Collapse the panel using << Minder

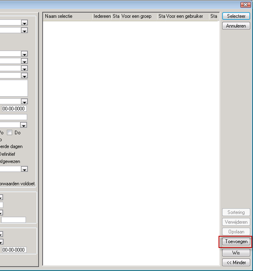236,263
